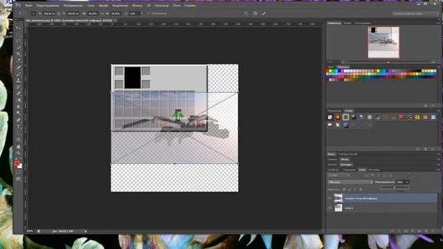This screenshot has width=443, height=249.
Task: Set reference point location in options bar
Action: click(34, 13)
